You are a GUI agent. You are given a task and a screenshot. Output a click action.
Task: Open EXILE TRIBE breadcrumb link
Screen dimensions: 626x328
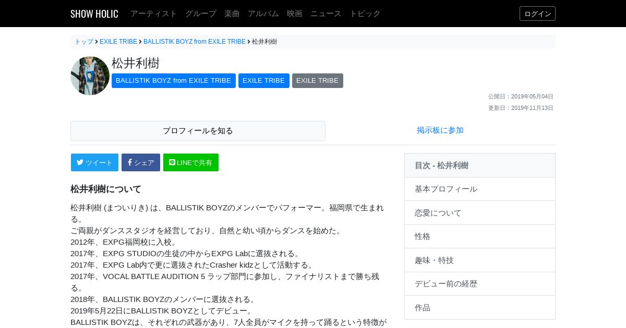118,42
